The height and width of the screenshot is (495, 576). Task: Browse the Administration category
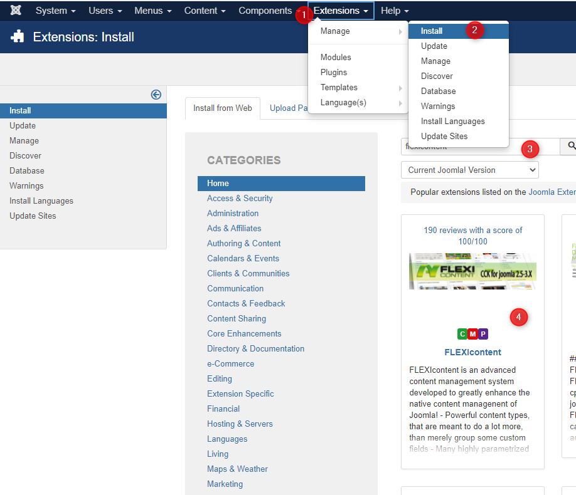tap(233, 214)
